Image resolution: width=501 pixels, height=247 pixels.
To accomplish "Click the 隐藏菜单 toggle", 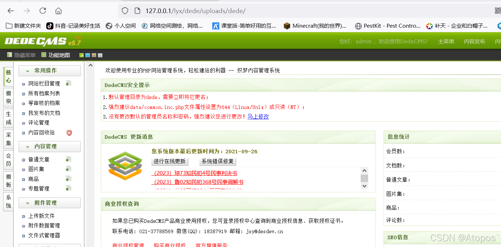I will (21, 55).
